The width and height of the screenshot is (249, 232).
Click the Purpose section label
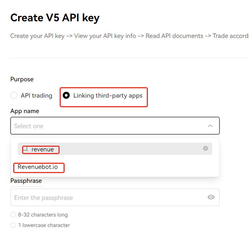(x=22, y=79)
